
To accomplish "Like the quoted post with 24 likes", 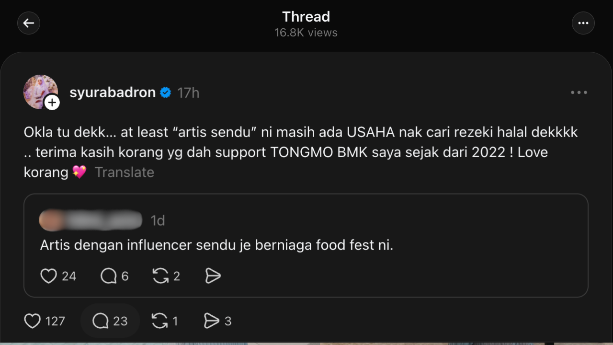I will [x=48, y=276].
